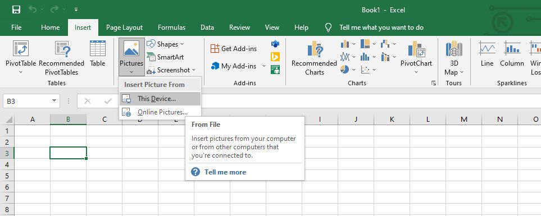Choose This Device... from the menu
The image size is (541, 216).
click(x=160, y=99)
